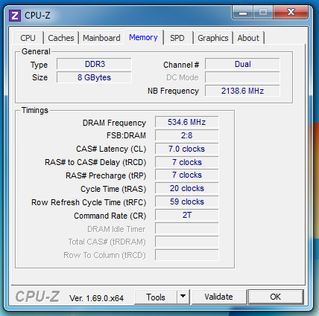Open the Caches tab
Viewport: 319px width, 316px height.
coord(61,38)
